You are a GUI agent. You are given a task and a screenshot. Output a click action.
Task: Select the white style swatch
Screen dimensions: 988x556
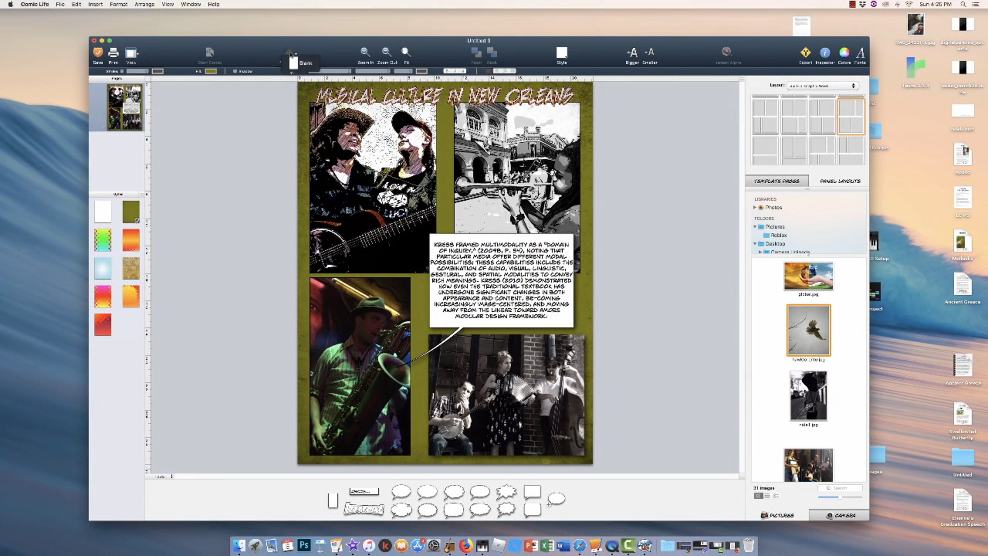click(x=103, y=212)
